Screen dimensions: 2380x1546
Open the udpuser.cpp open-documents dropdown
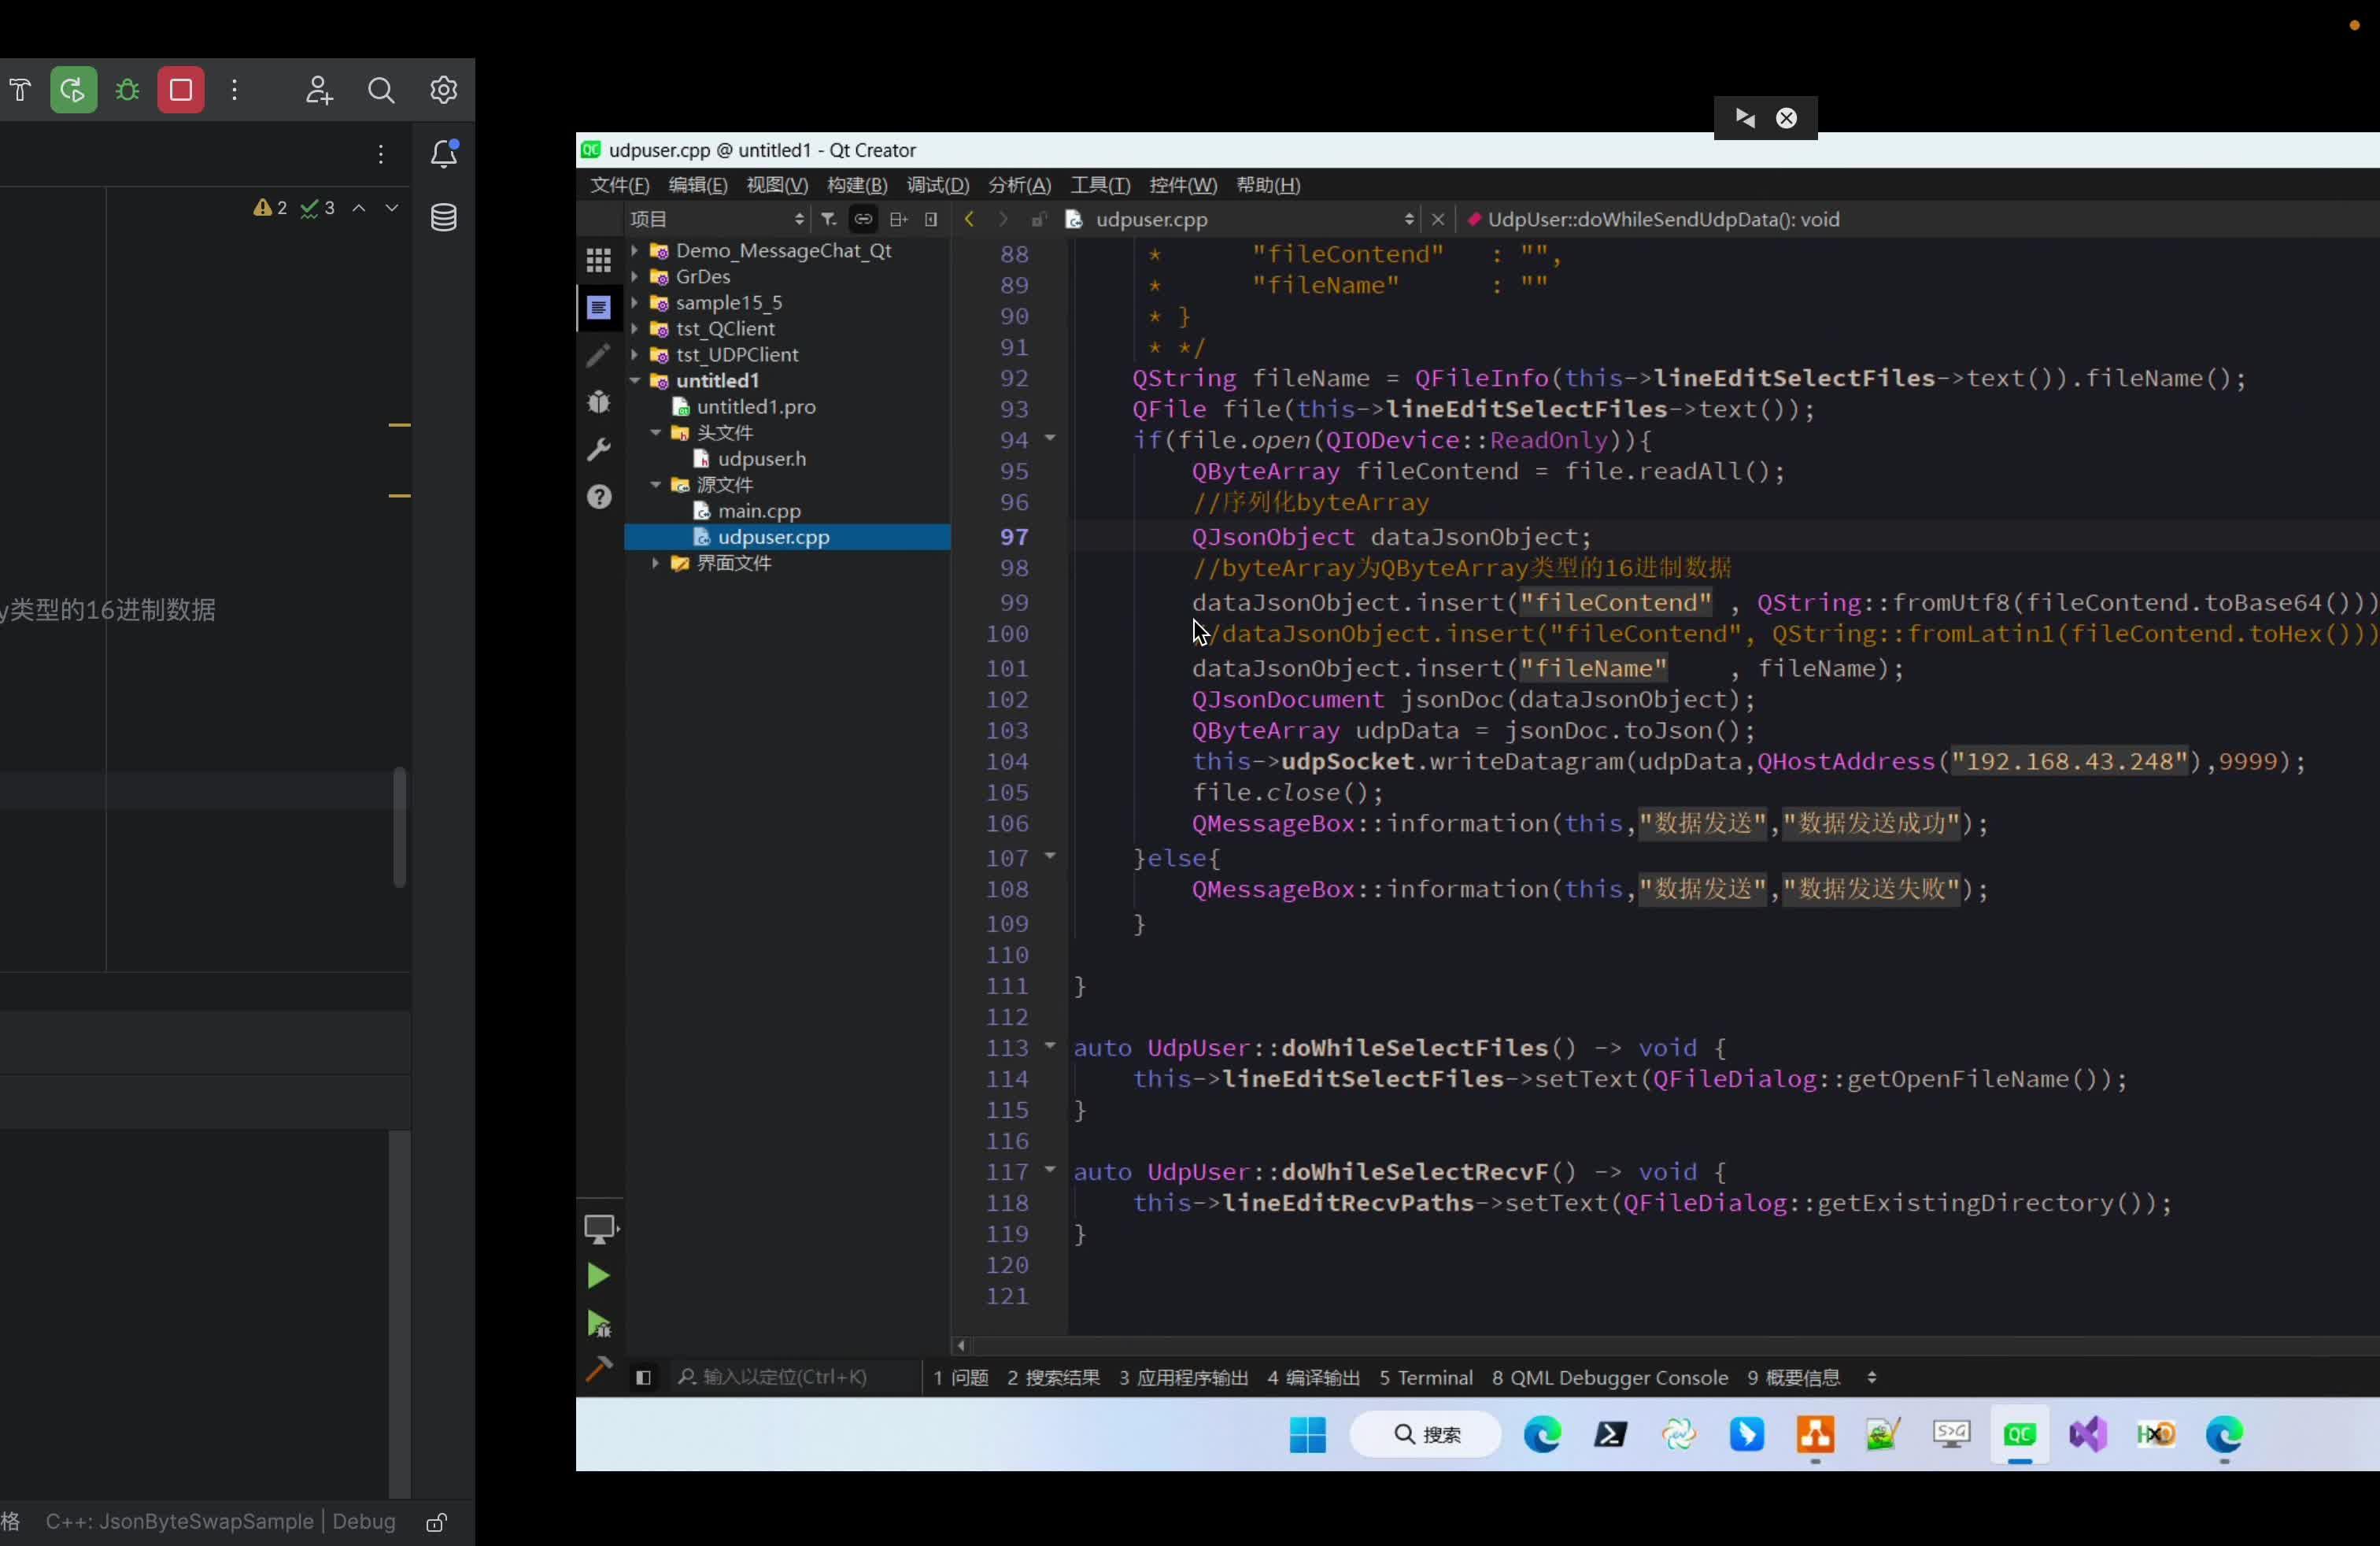point(1241,219)
